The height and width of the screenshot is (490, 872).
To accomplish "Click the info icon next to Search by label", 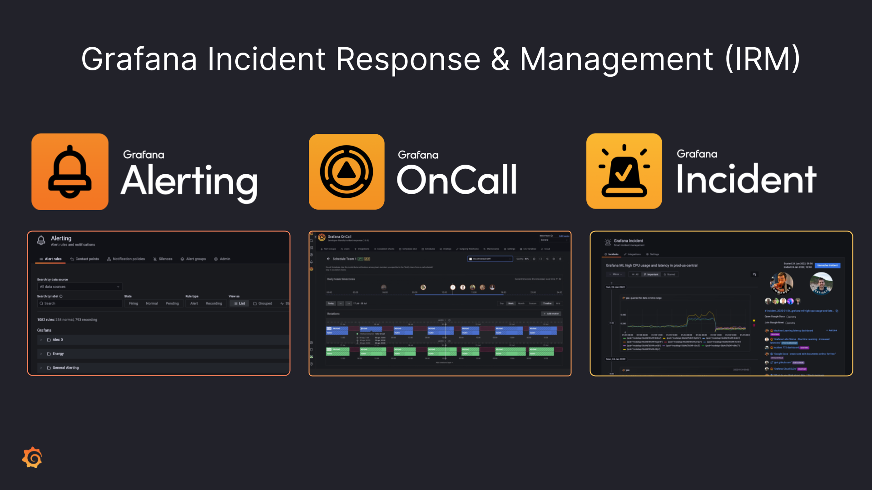I will 61,296.
